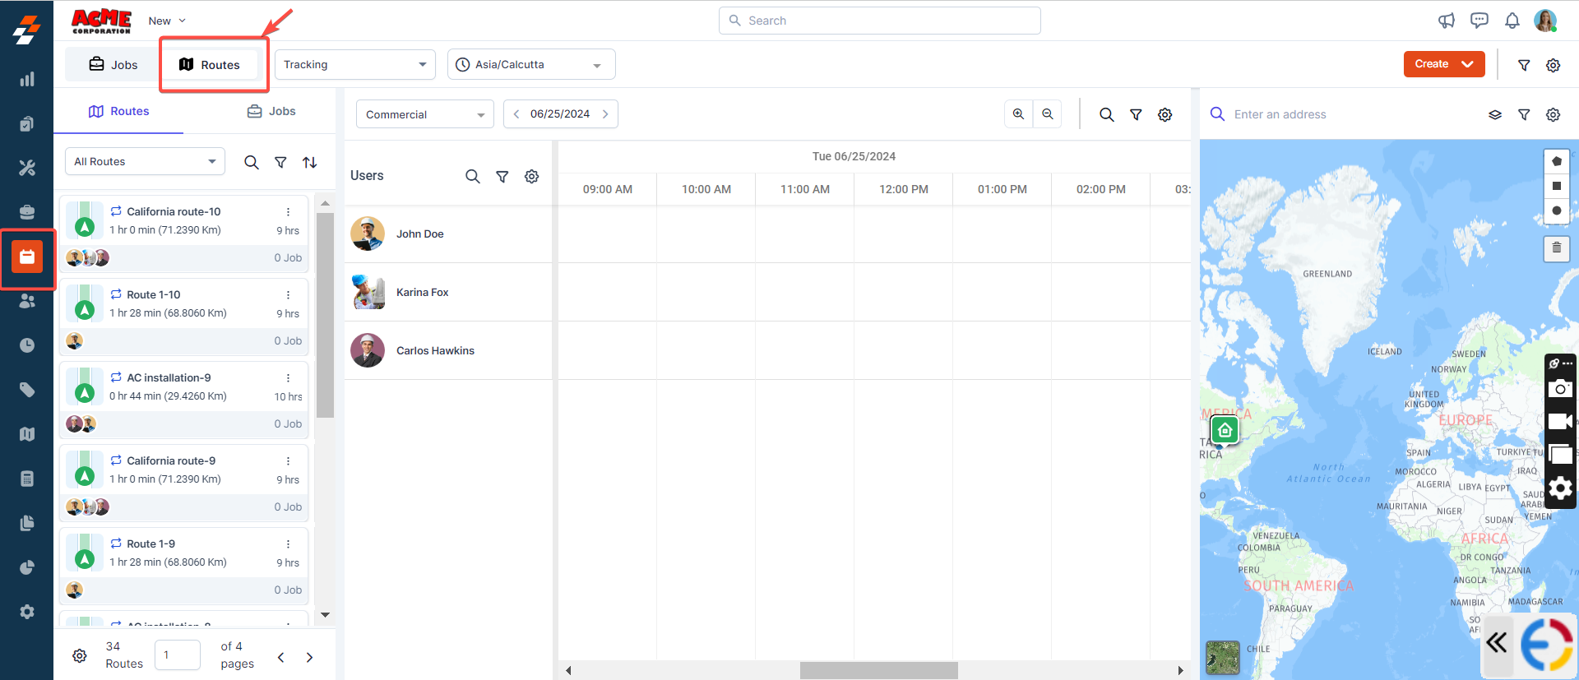
Task: Select the polygon draw tool on map
Action: [x=1556, y=161]
